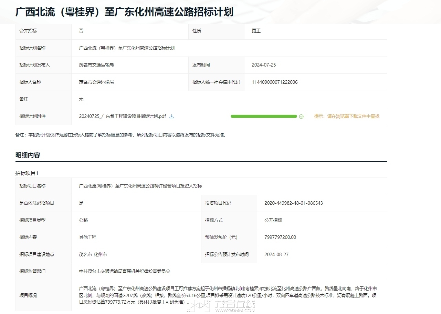Click the 合并招标 value 否

pos(81,31)
